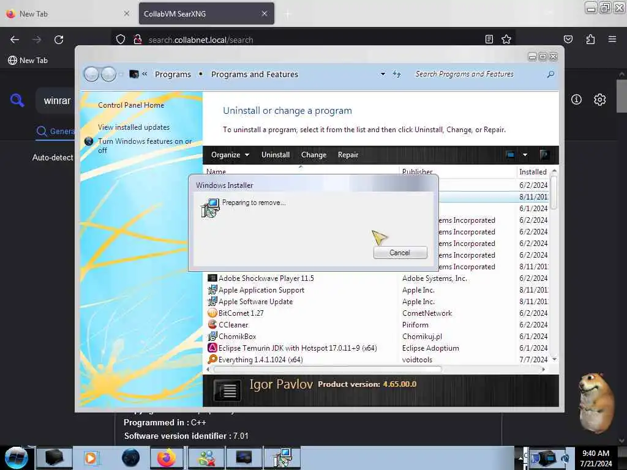Select Eclipse Temurin JDK with Hotspot entry
627x470 pixels.
[298, 348]
